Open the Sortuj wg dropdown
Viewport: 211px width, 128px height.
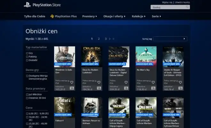coord(170,39)
